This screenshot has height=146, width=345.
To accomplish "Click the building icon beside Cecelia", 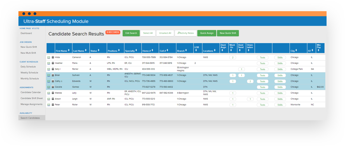I will [x=53, y=87].
